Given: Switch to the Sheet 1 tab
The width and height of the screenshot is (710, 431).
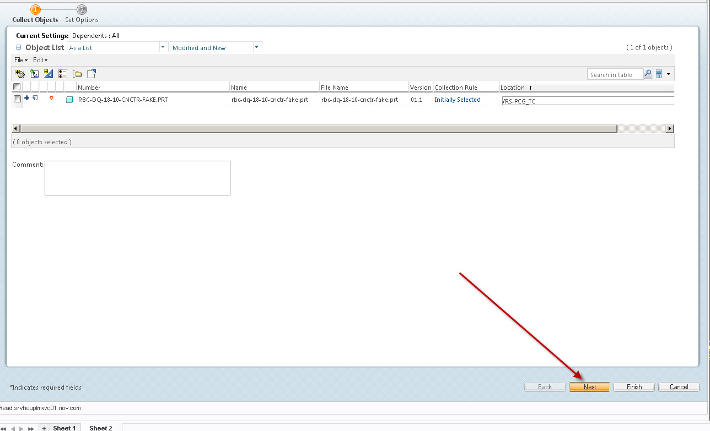Looking at the screenshot, I should 64,428.
